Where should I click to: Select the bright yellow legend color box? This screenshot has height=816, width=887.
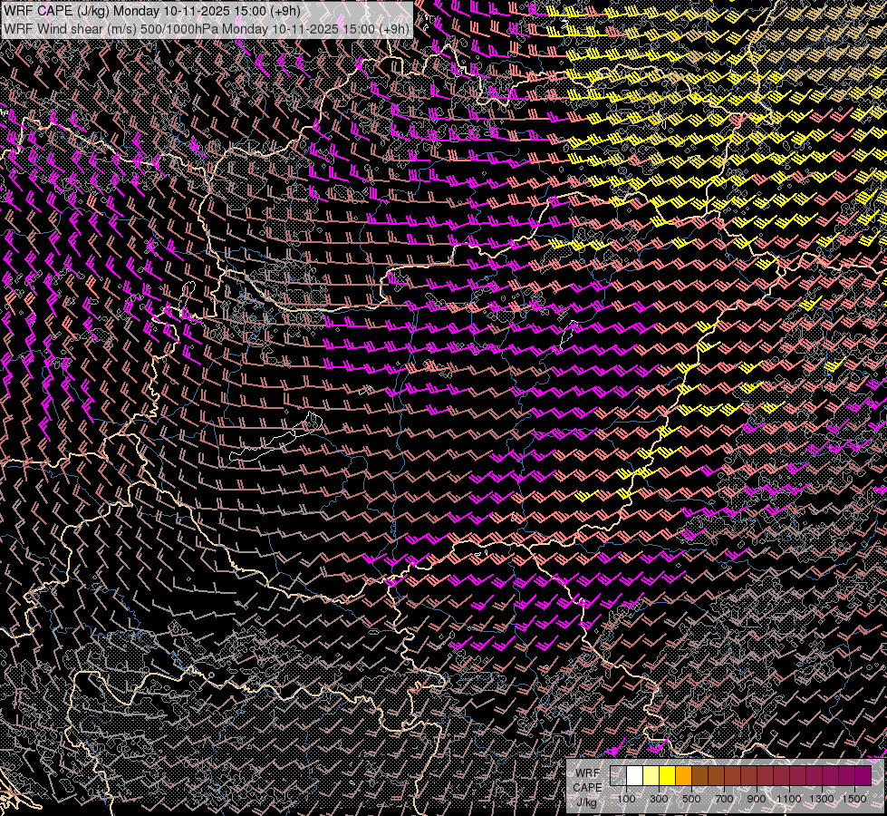(667, 776)
